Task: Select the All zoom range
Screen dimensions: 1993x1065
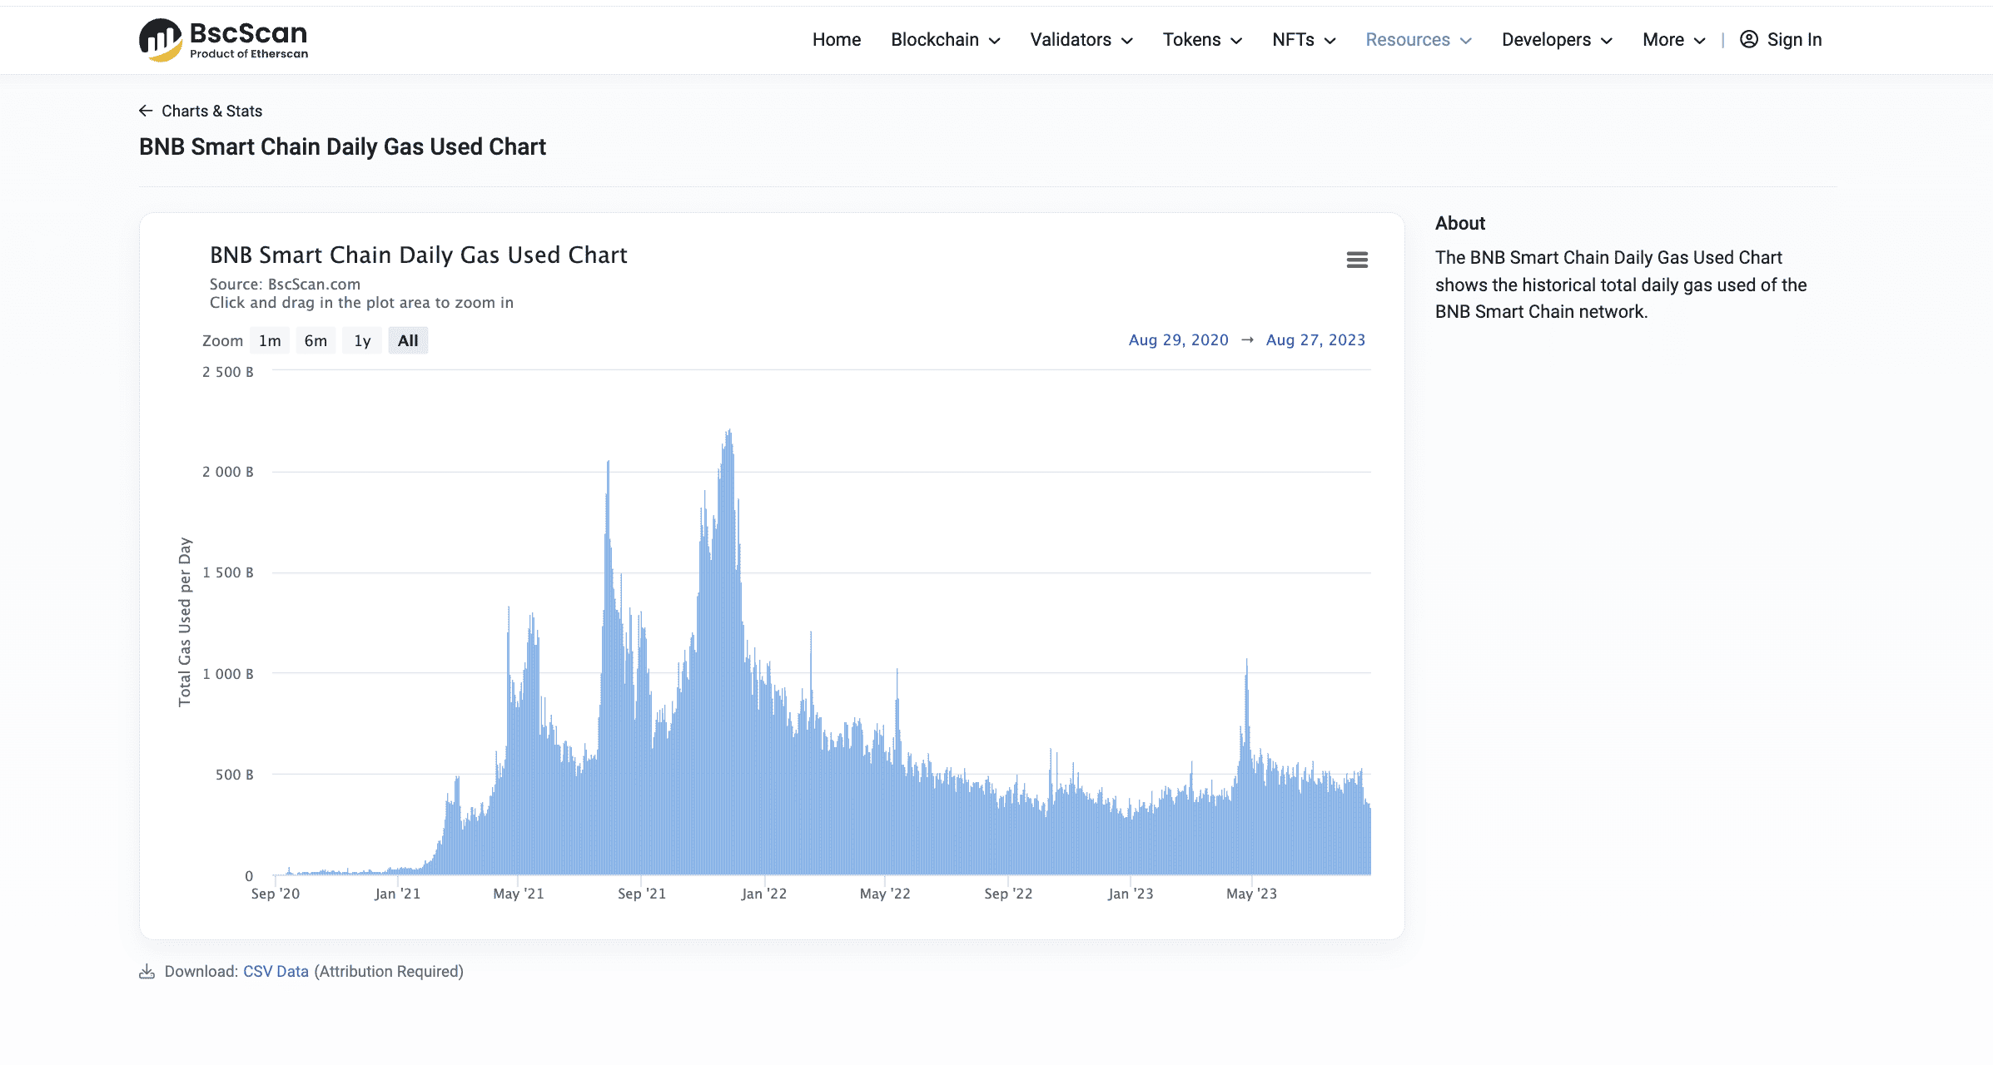Action: pyautogui.click(x=408, y=340)
